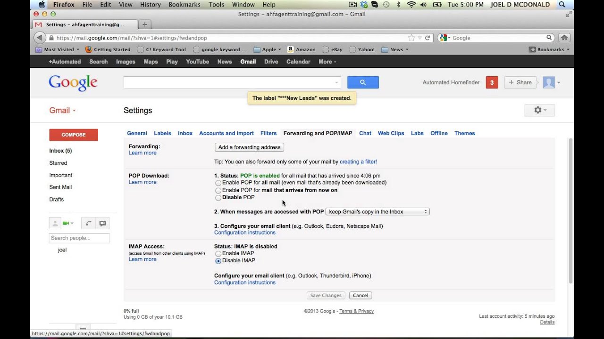Select the Disable POP radio option
Screen dimensions: 604x339
[218, 198]
